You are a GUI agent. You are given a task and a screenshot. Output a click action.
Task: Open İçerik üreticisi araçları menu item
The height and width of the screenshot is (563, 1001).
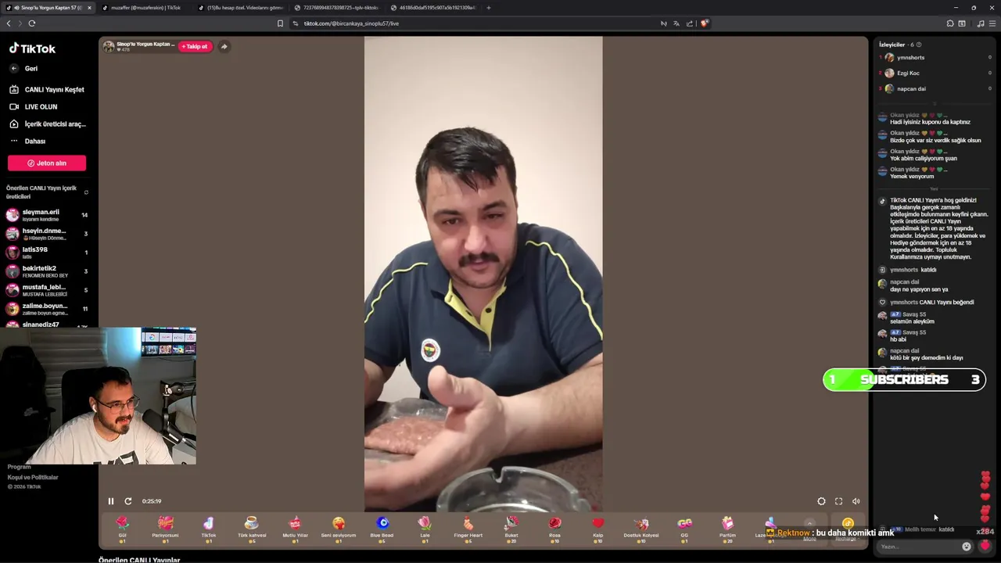pyautogui.click(x=47, y=124)
